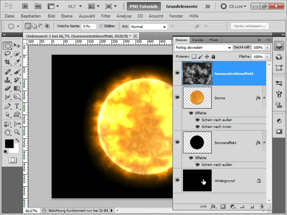Select the Gradient tool
Viewport: 287px width, 215px height.
coord(17,88)
